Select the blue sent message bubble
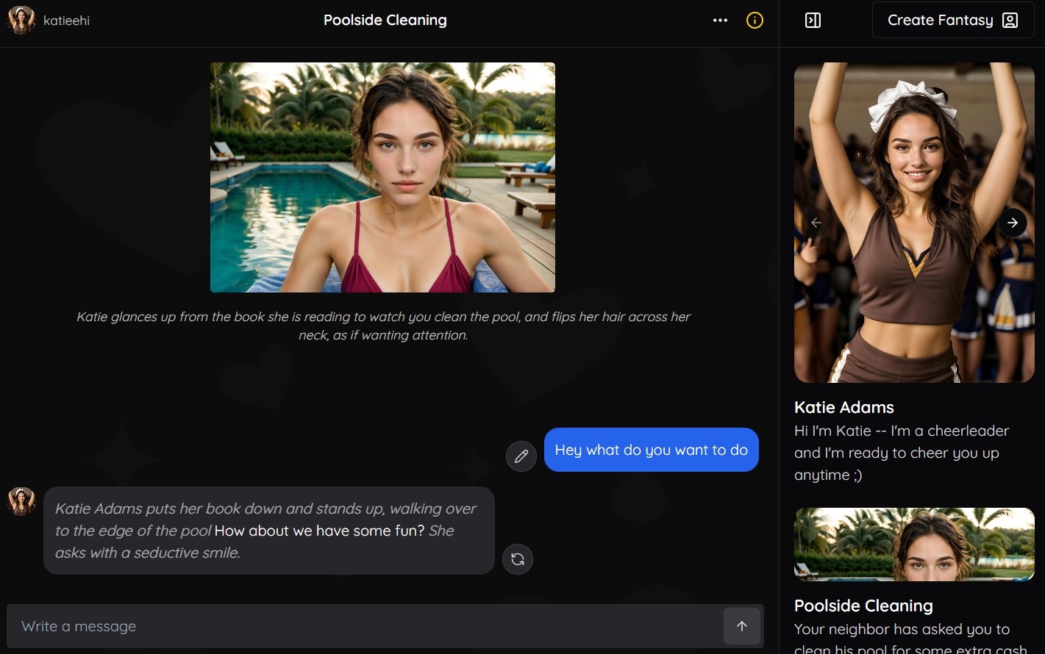This screenshot has height=654, width=1045. click(651, 450)
